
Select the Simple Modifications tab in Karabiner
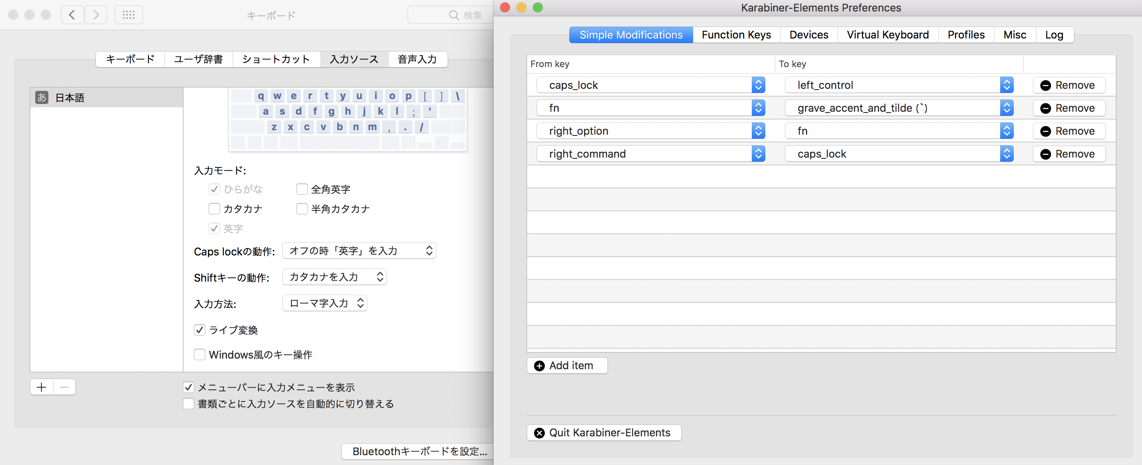pyautogui.click(x=631, y=34)
